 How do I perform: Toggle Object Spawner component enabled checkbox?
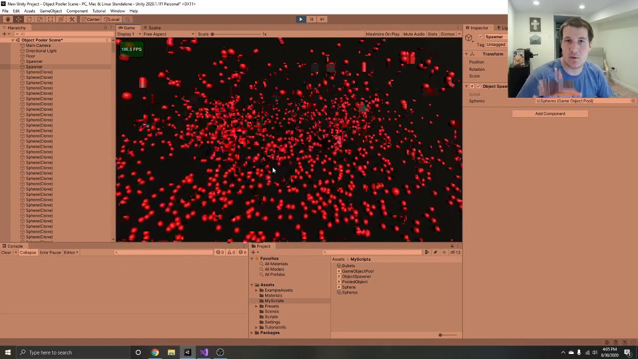[x=478, y=86]
